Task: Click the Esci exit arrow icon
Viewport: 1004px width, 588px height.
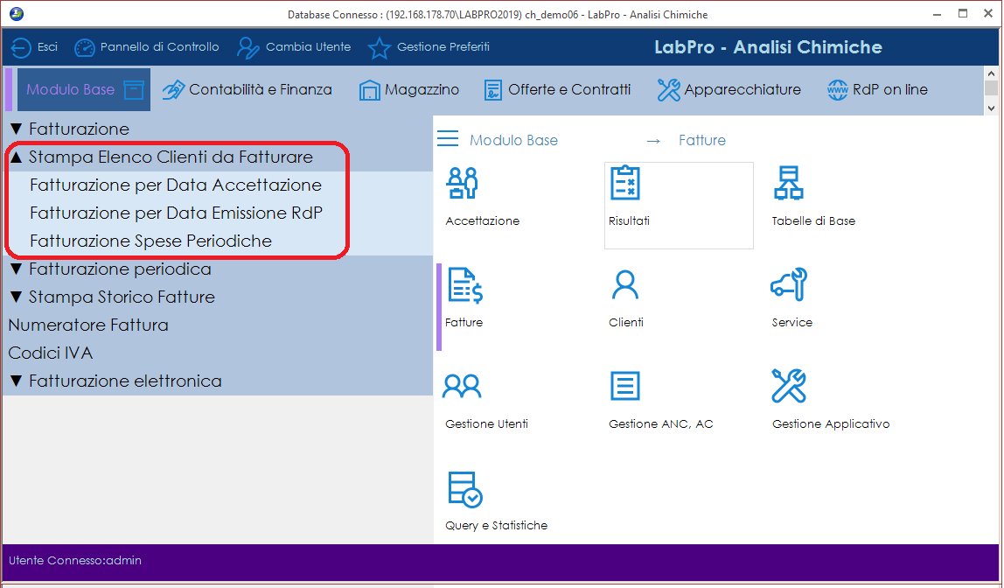Action: (x=20, y=47)
